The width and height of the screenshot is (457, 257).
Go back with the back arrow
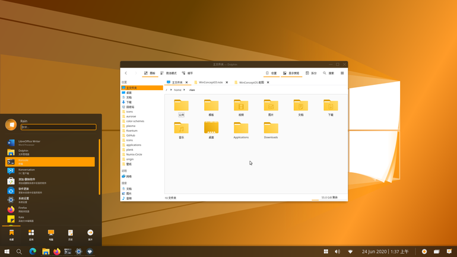click(x=126, y=73)
